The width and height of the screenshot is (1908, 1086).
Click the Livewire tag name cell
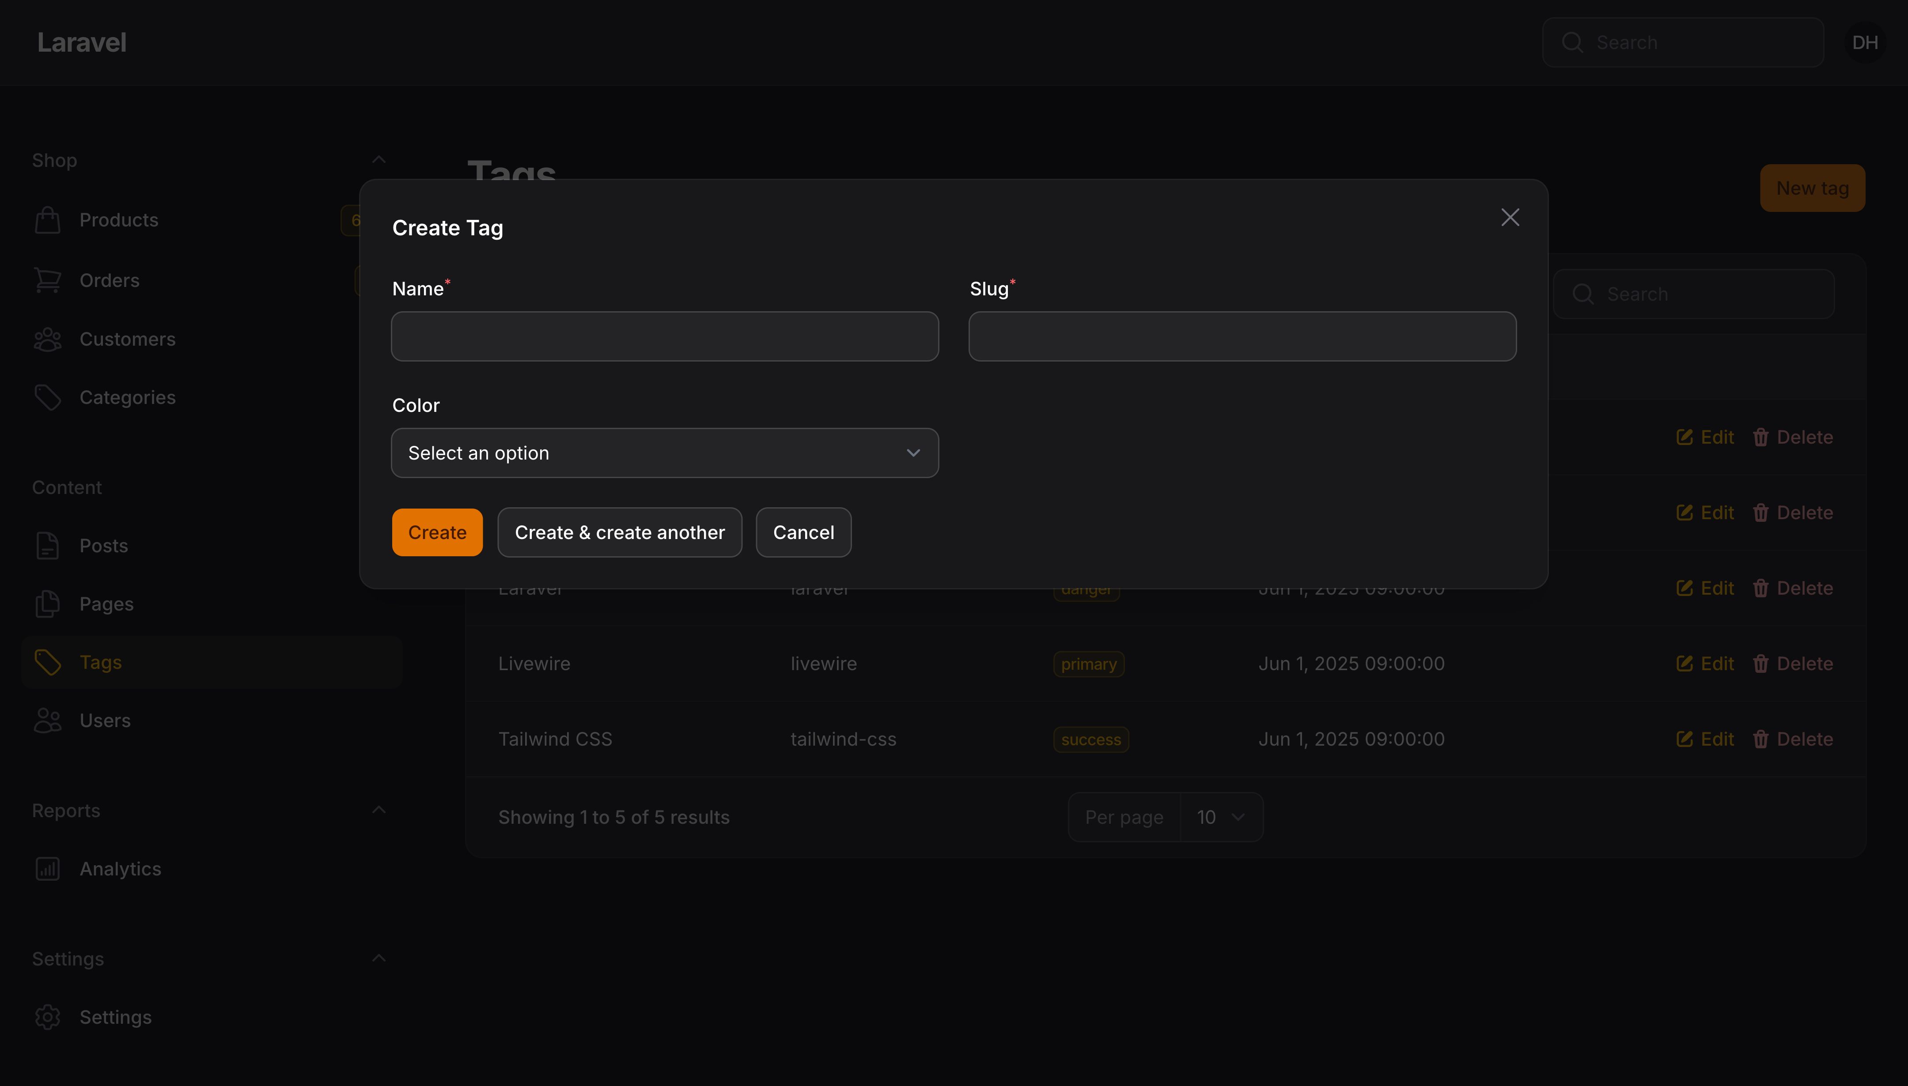click(x=534, y=664)
